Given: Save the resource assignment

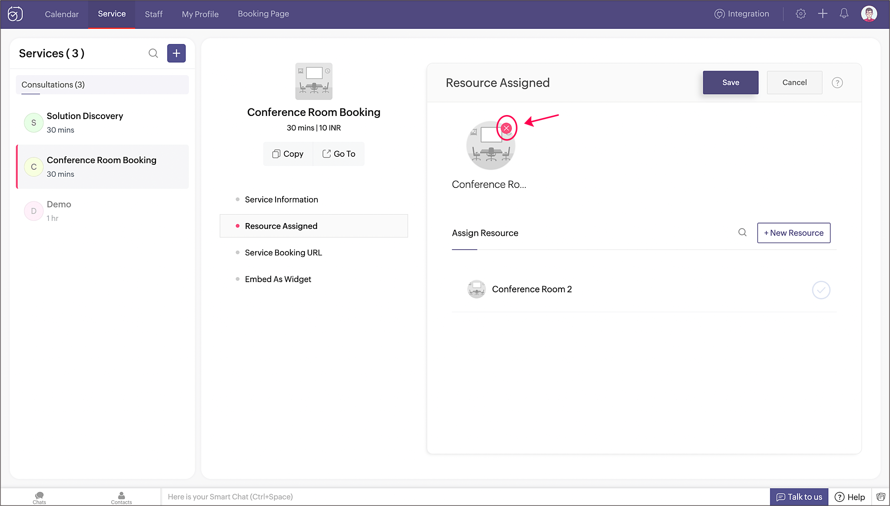Looking at the screenshot, I should pos(730,83).
